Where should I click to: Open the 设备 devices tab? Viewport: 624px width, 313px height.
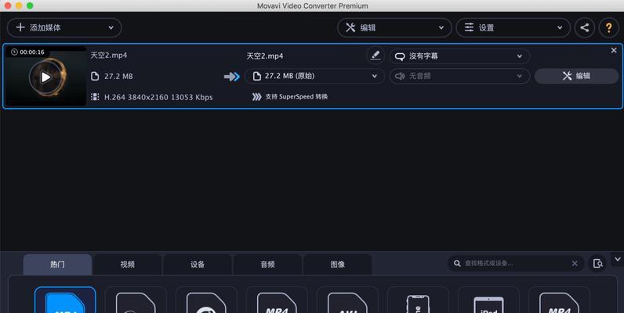198,264
